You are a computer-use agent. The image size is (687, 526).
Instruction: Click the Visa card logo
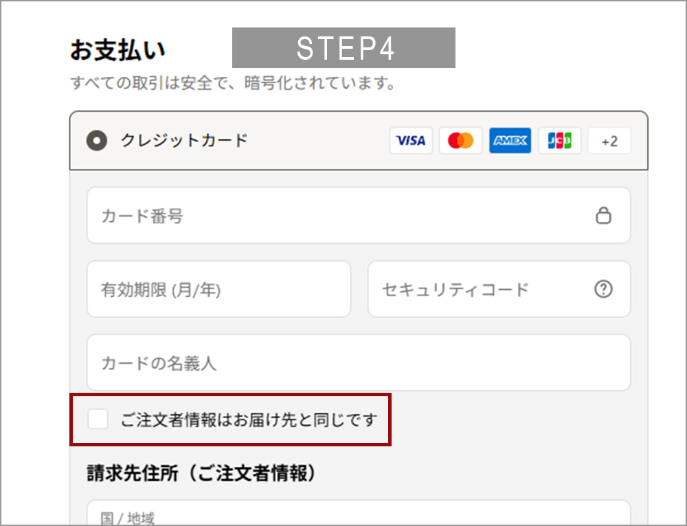point(411,141)
